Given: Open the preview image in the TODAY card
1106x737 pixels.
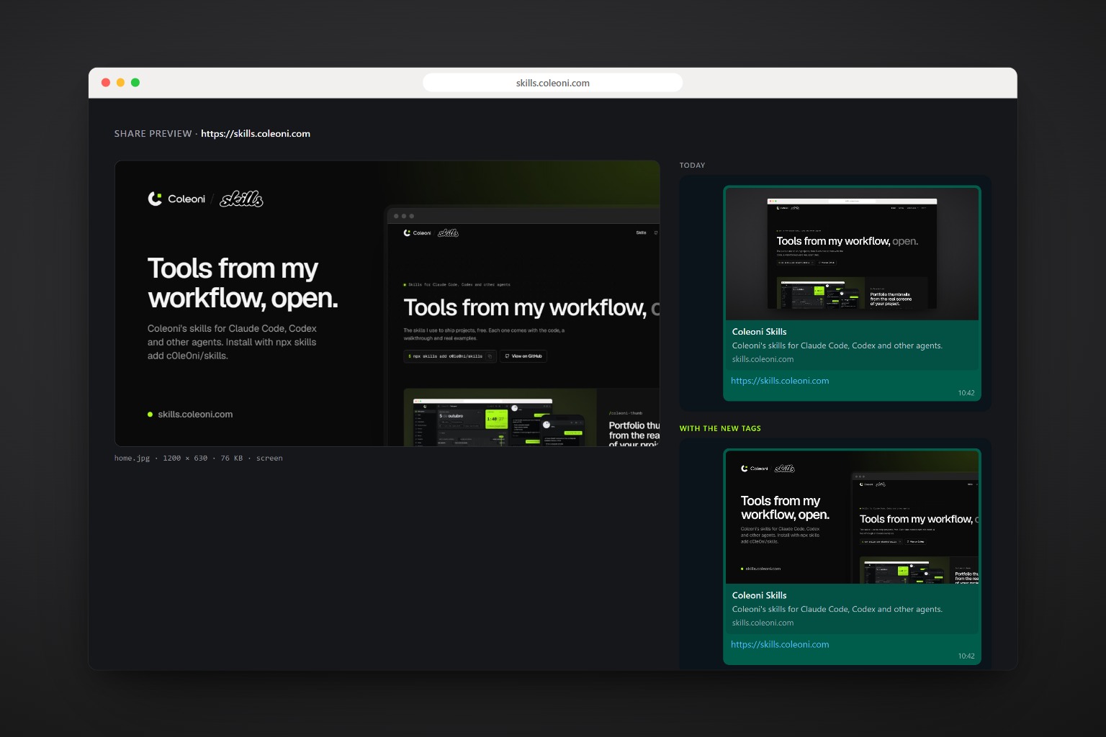Looking at the screenshot, I should pos(852,254).
